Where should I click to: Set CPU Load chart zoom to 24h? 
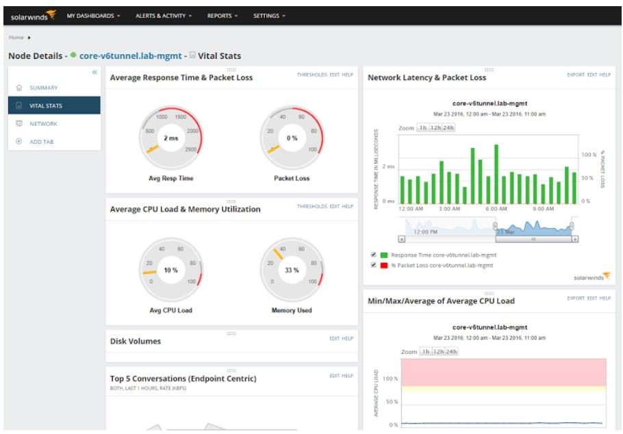coord(451,352)
